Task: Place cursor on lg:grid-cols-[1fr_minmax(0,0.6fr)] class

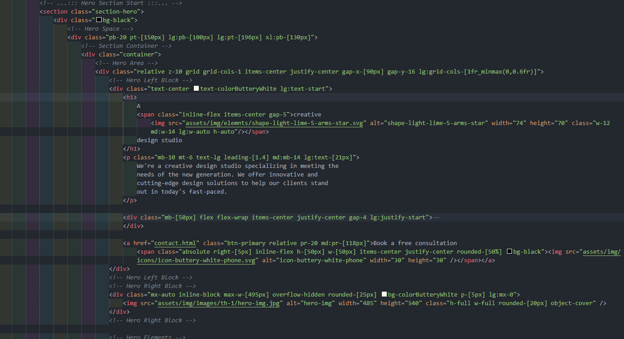Action: point(477,72)
